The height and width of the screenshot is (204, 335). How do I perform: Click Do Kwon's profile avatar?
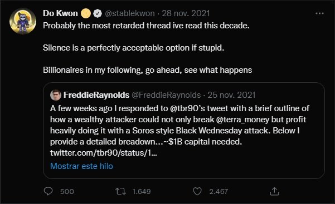23,21
